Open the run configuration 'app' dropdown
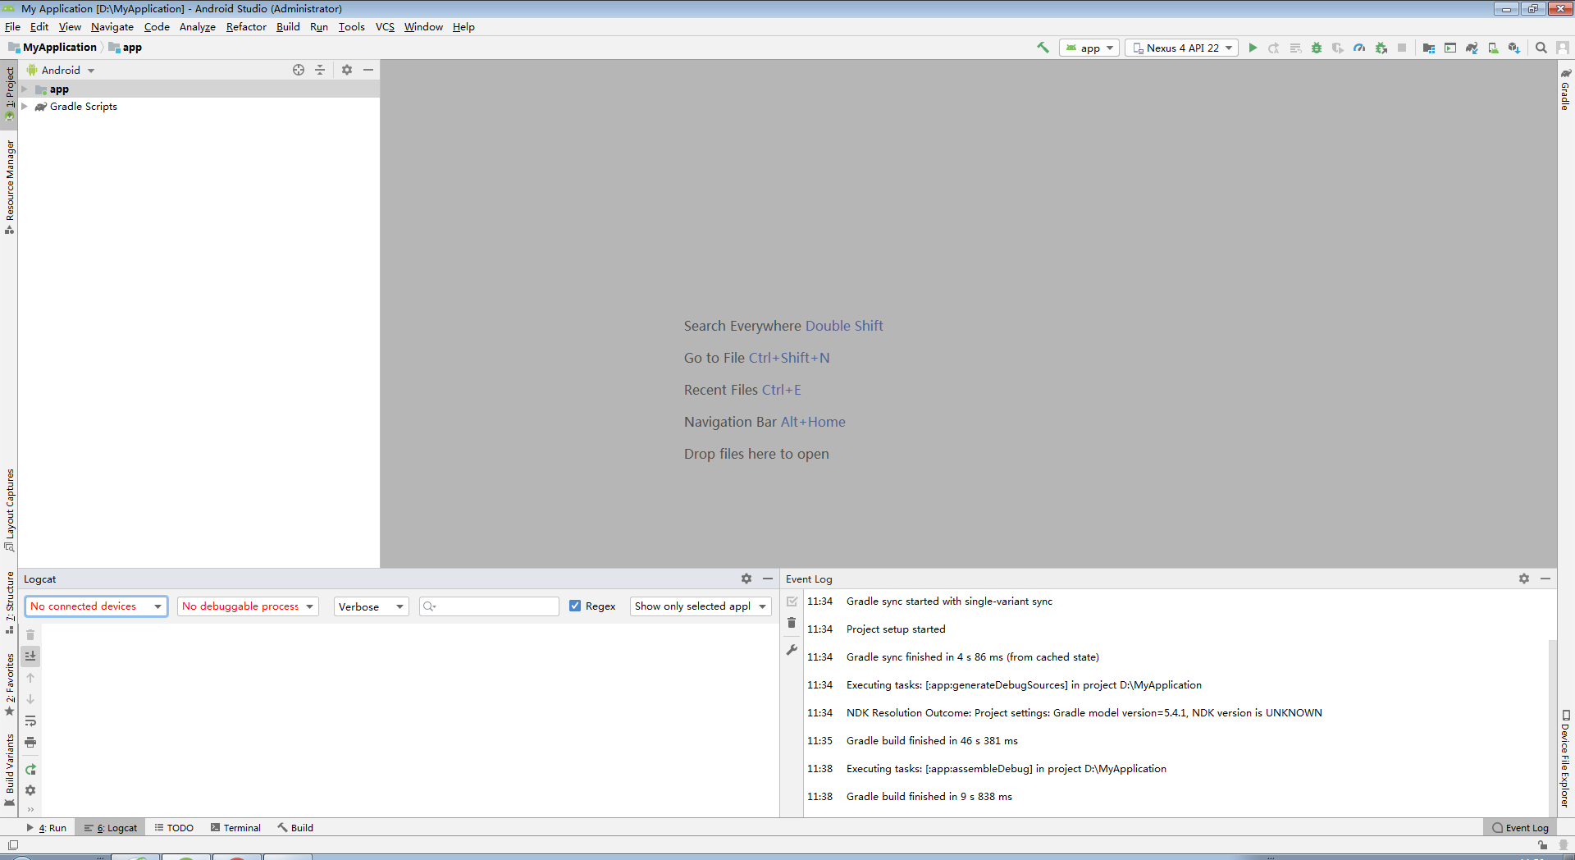Viewport: 1575px width, 860px height. click(x=1089, y=48)
